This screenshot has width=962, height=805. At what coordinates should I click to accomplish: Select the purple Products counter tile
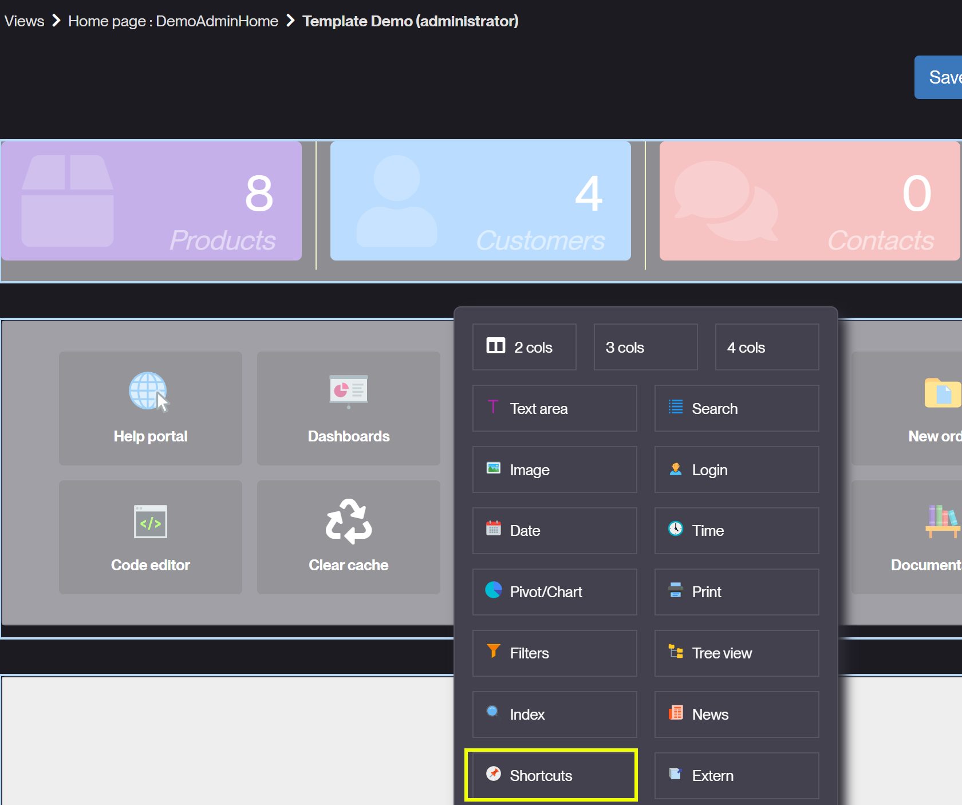152,202
